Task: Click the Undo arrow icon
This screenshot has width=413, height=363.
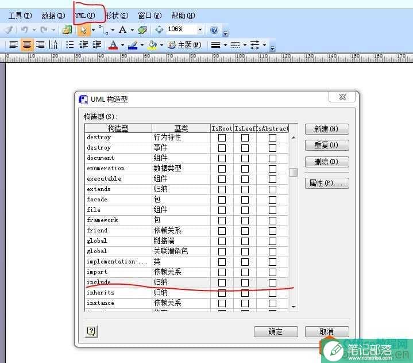Action: [25, 30]
